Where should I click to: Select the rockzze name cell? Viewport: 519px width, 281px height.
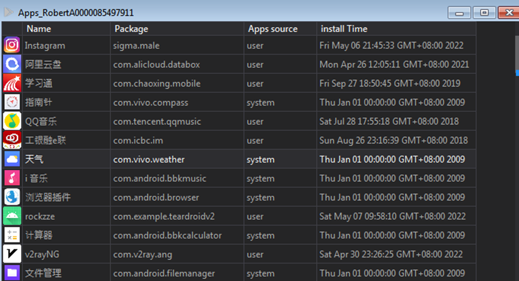(x=66, y=216)
